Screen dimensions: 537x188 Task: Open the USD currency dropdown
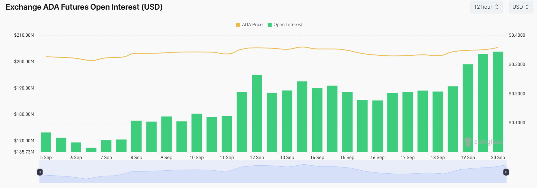coord(521,7)
